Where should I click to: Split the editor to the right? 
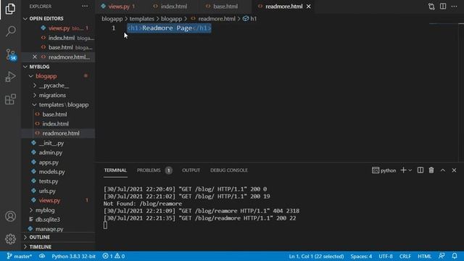tap(443, 7)
